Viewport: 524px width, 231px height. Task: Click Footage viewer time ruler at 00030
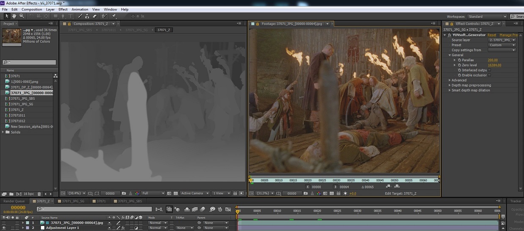tap(337, 180)
